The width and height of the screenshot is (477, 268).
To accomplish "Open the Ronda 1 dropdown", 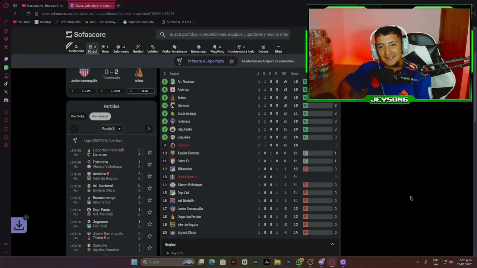I will click(111, 128).
